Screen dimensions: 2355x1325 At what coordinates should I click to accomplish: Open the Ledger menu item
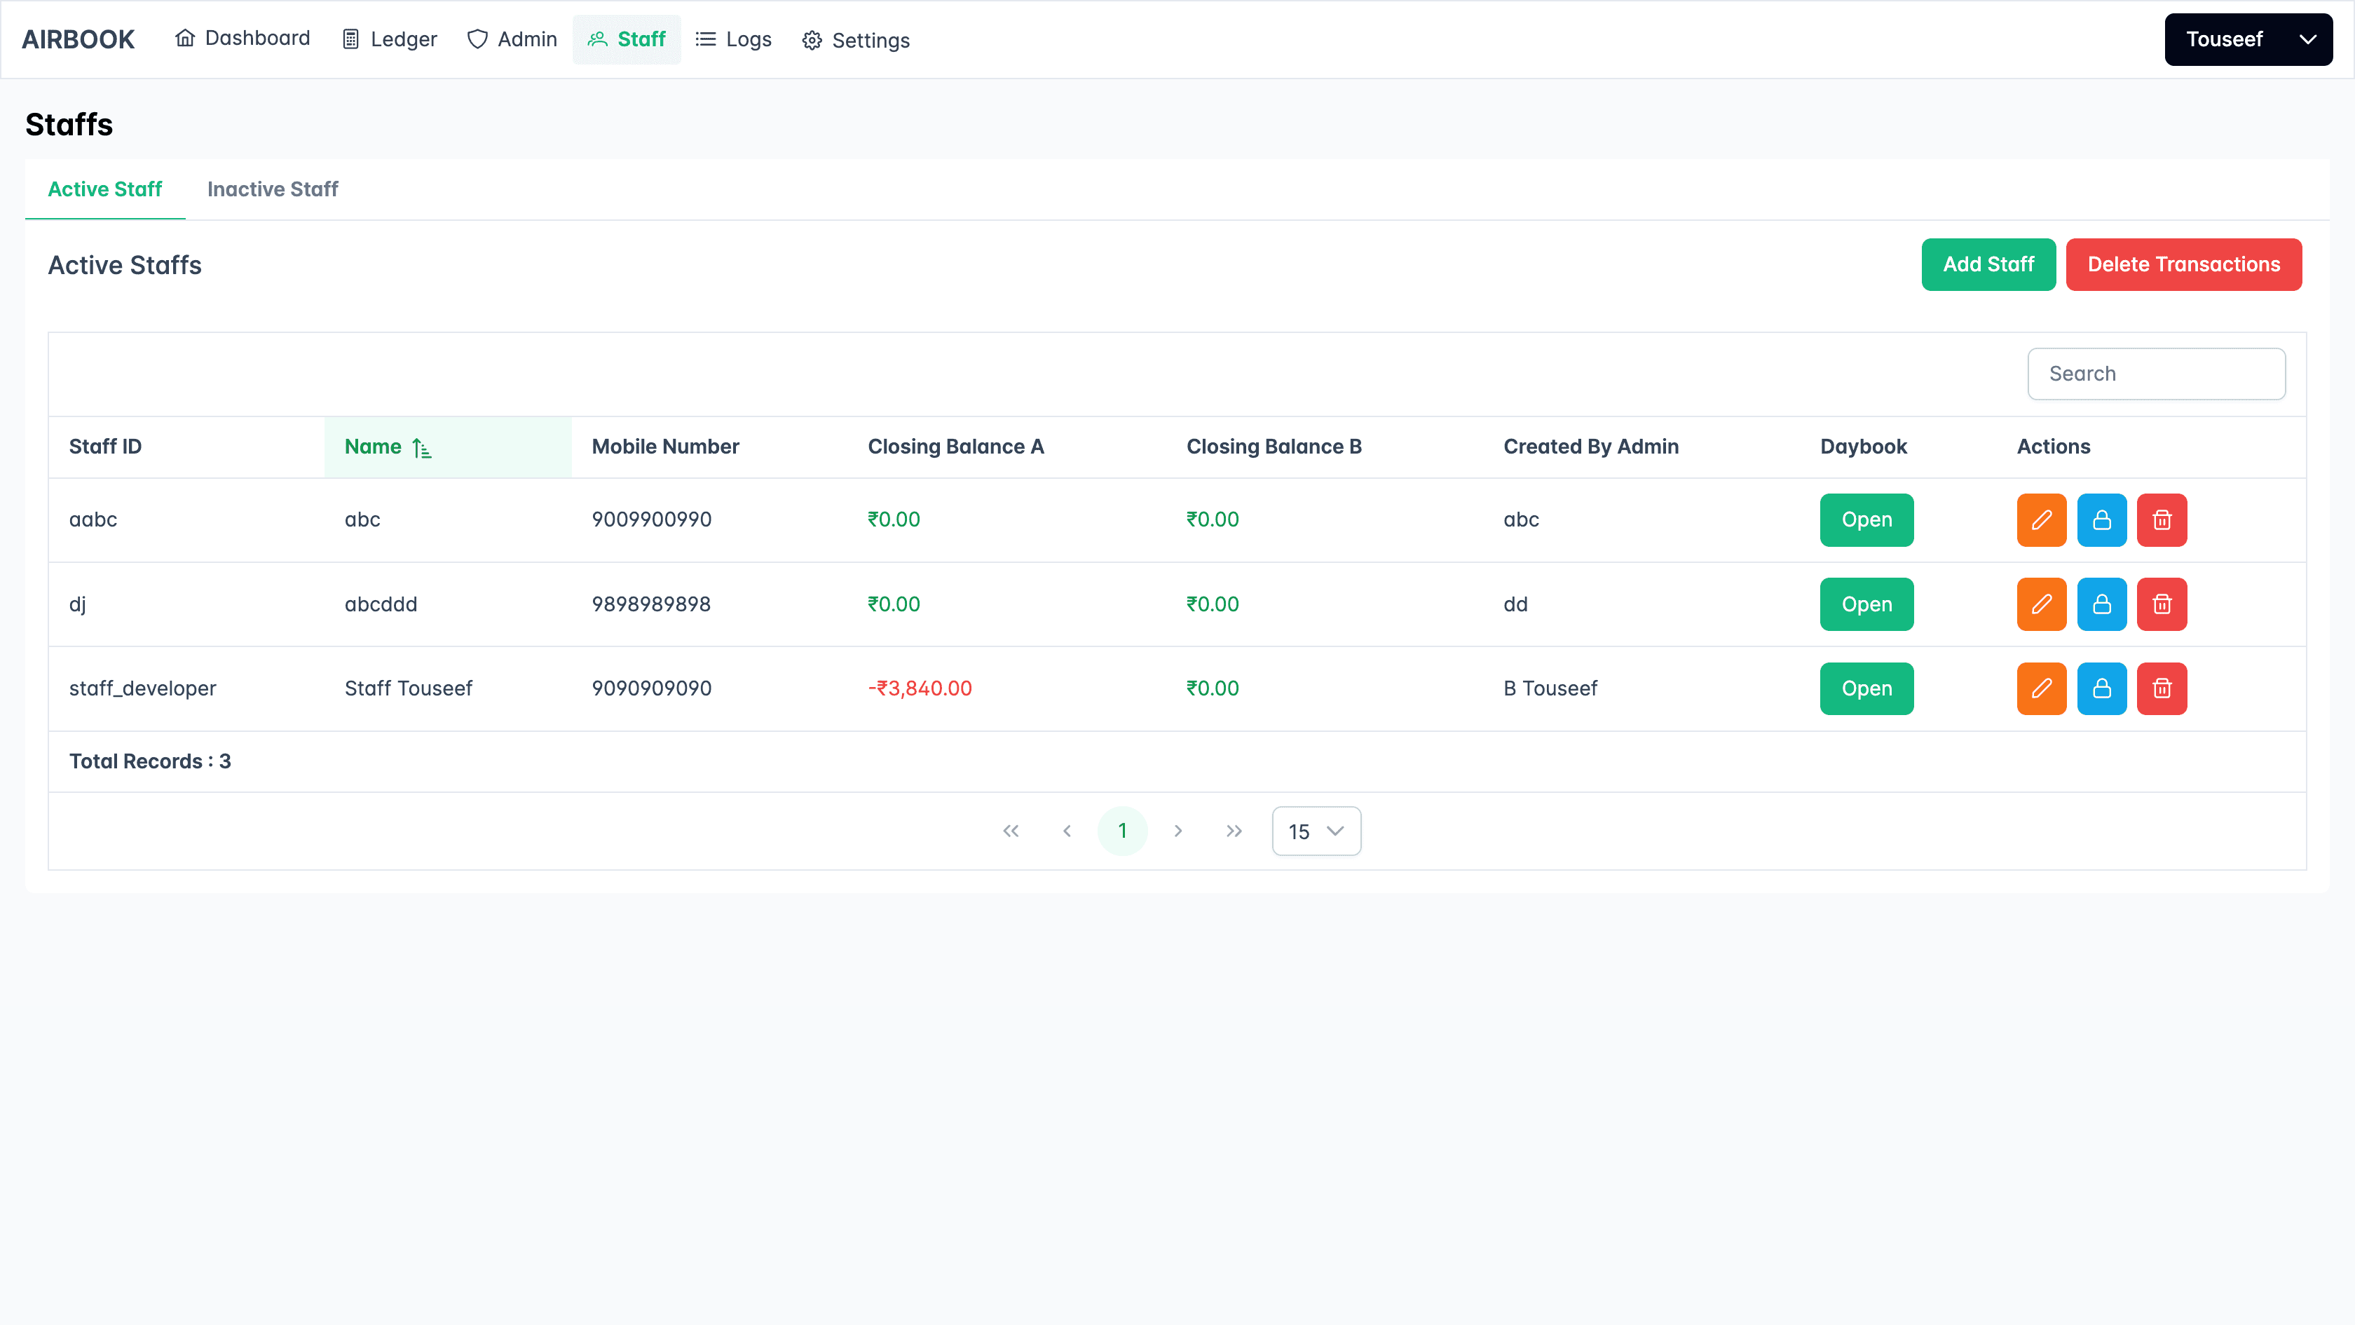390,39
